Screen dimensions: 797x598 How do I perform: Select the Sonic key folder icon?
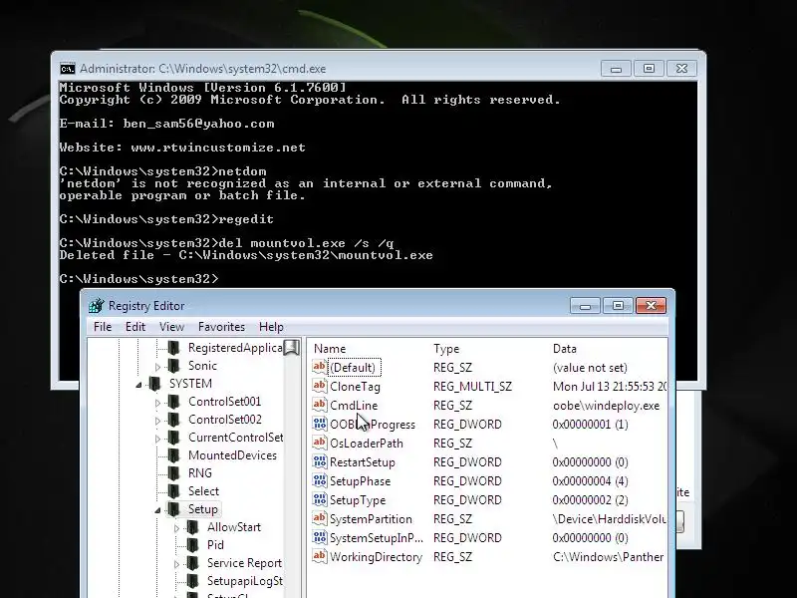[173, 366]
